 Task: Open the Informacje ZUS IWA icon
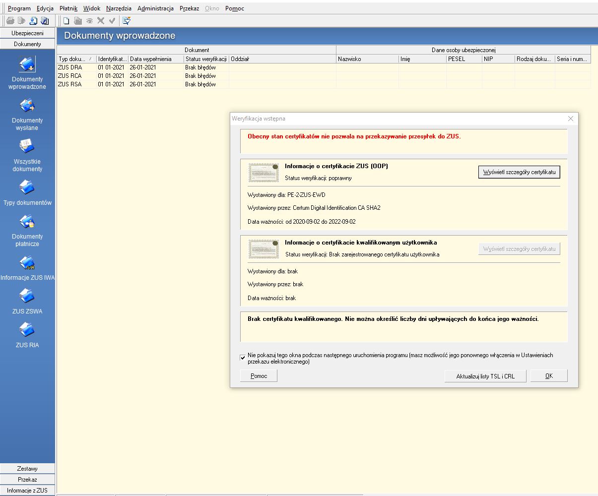point(27,262)
